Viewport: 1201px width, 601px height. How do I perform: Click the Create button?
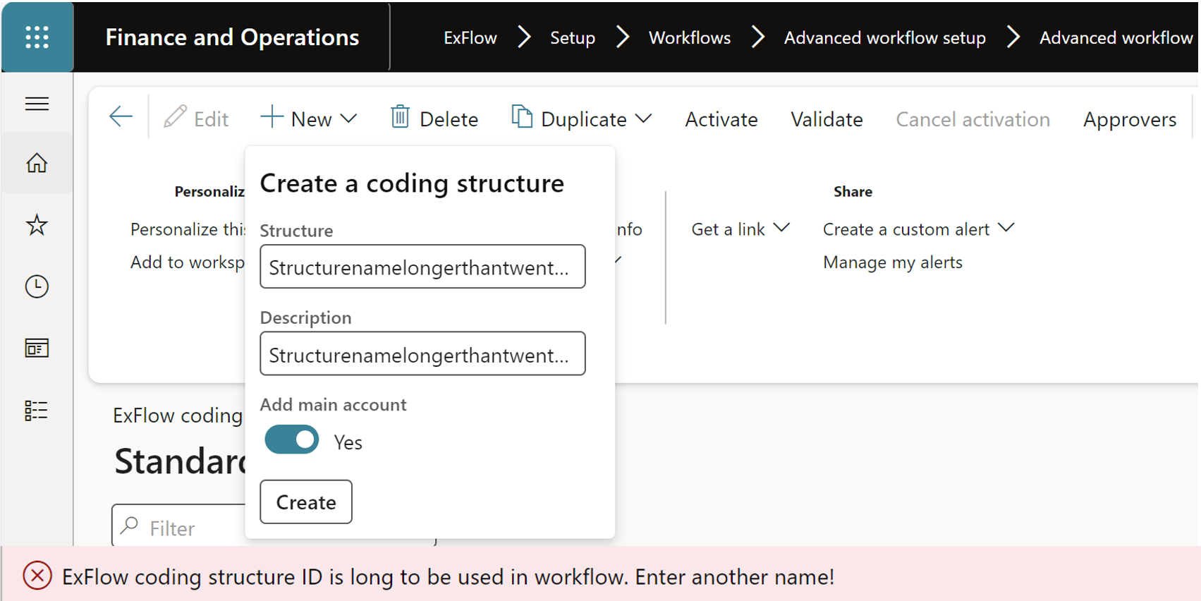pos(306,502)
